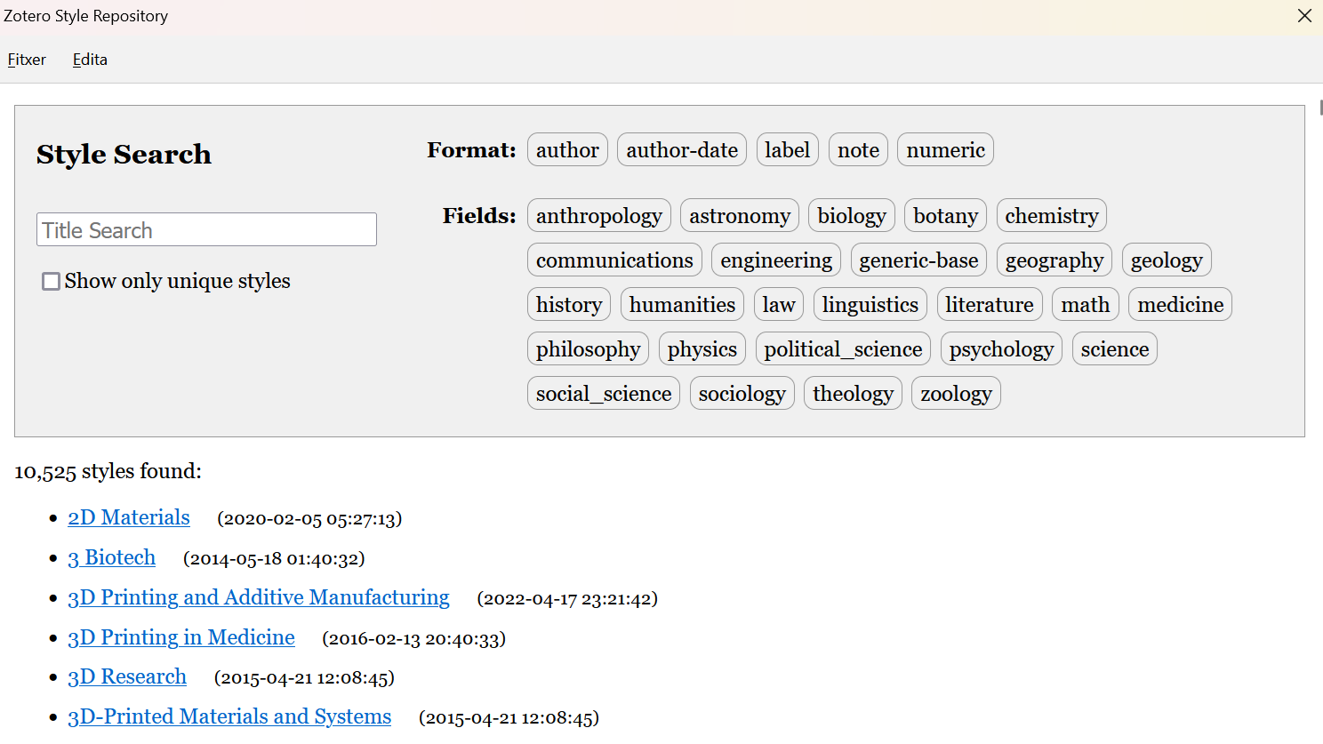Filter by numeric format
The image size is (1323, 744).
click(x=945, y=150)
